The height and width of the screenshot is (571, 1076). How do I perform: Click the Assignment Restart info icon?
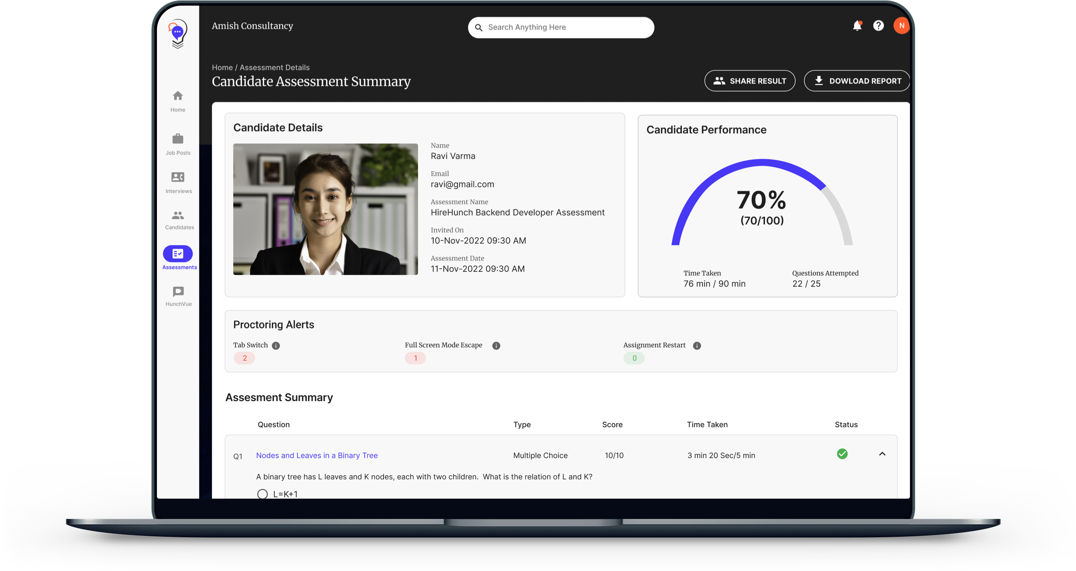point(697,346)
